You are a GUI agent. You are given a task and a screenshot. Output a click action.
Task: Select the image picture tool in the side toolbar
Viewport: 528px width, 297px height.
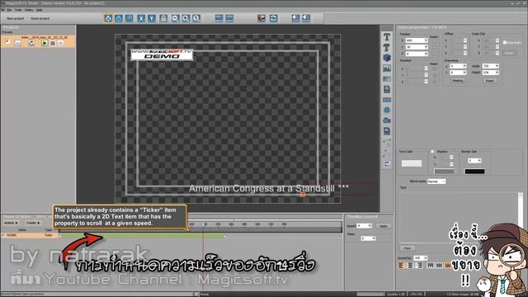387,68
